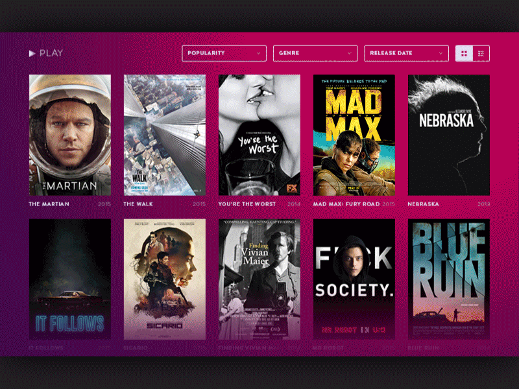Choose the Nebraska poster
Screen dimensions: 519x389
(448, 135)
